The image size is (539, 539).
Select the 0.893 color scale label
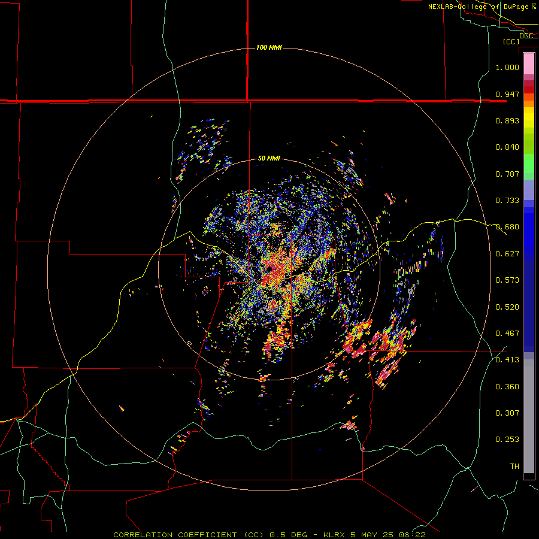tap(507, 120)
